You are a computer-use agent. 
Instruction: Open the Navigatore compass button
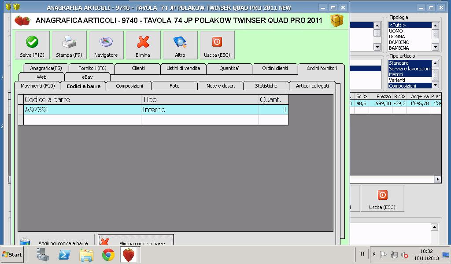(x=106, y=45)
